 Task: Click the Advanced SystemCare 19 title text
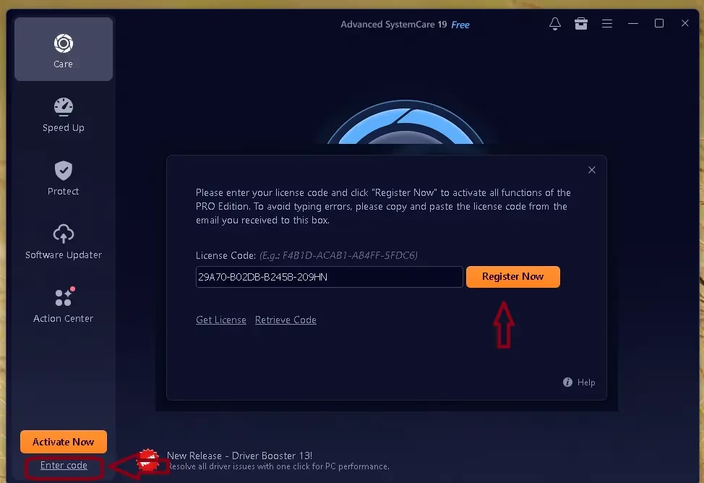click(x=394, y=25)
